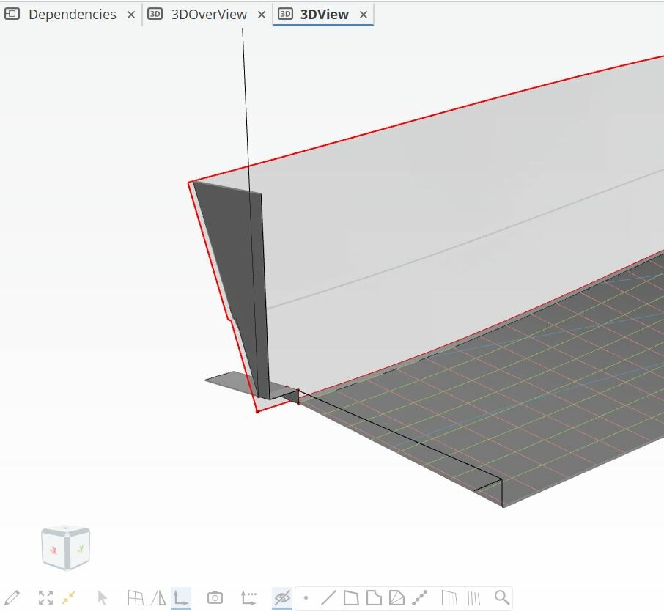Toggle the hidden-elements eye icon
The width and height of the screenshot is (664, 612).
(282, 597)
